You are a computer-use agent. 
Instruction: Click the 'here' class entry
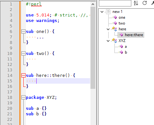coord(122,29)
